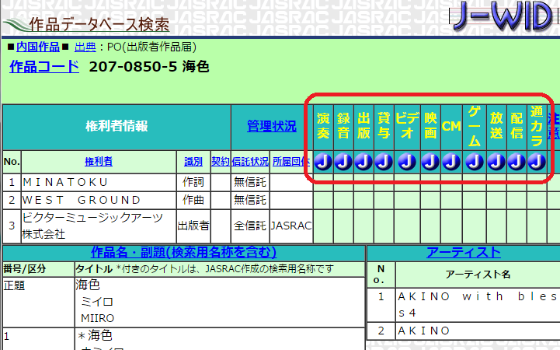Viewport: 560px width, 350px height.
Task: Click the アーティスト名 column header
Action: tap(478, 275)
